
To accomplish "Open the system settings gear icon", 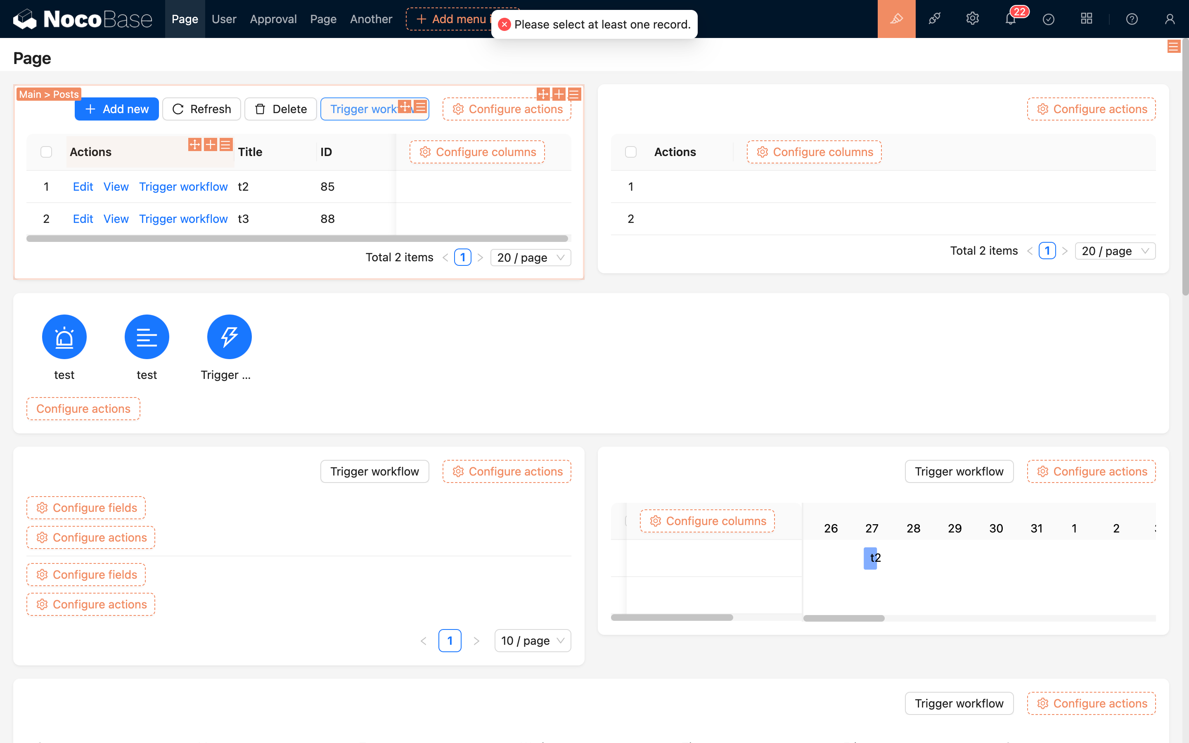I will click(972, 19).
